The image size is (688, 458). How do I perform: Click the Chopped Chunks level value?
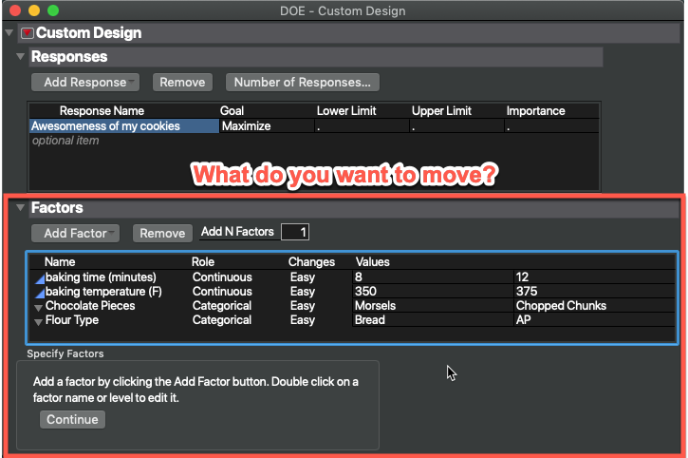(x=594, y=305)
